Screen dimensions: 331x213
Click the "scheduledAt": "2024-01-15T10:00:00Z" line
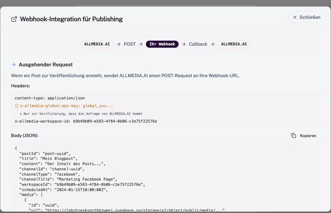64,190
